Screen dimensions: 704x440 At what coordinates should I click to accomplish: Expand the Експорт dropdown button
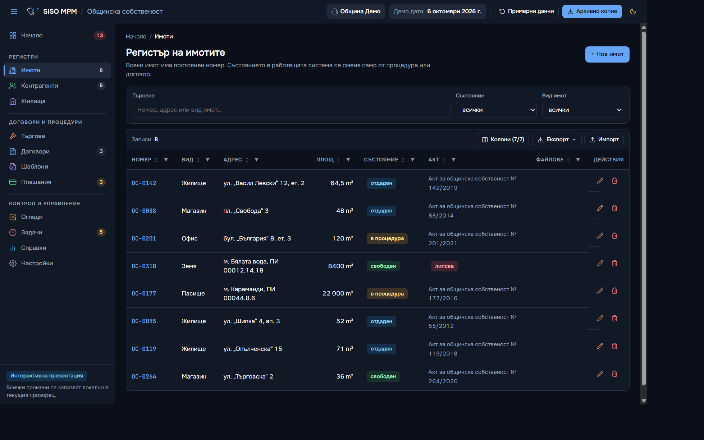pos(557,139)
